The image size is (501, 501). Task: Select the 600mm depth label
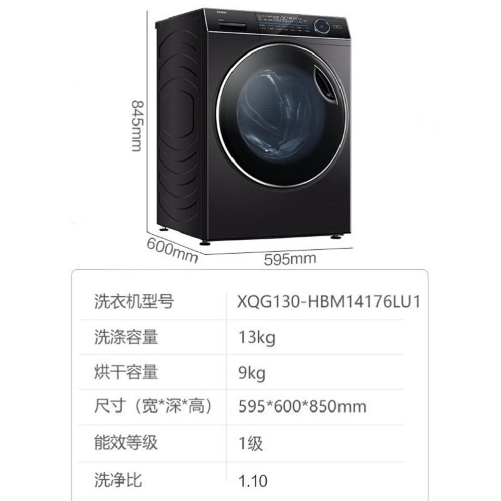pyautogui.click(x=173, y=250)
